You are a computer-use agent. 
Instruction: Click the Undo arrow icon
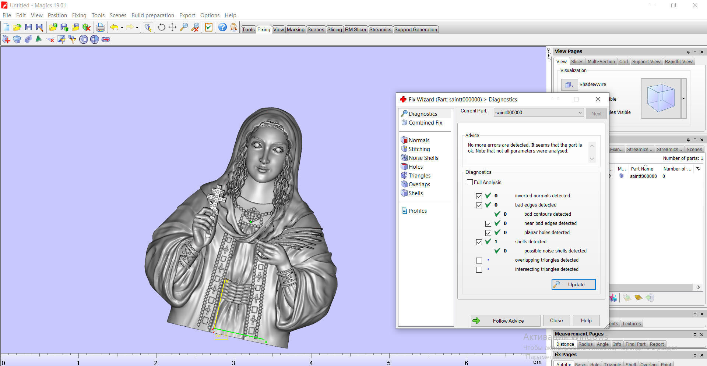(x=114, y=27)
